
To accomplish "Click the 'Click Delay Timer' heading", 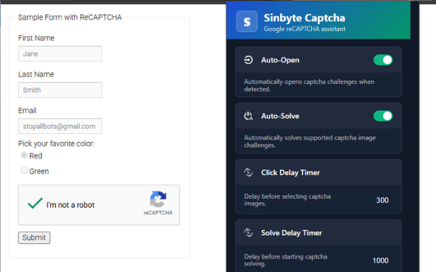I will click(290, 173).
